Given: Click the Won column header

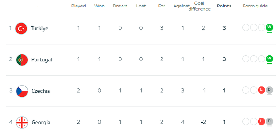Looking at the screenshot, I should click(99, 6).
